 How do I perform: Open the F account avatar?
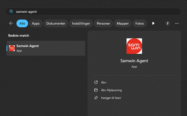tap(168, 23)
